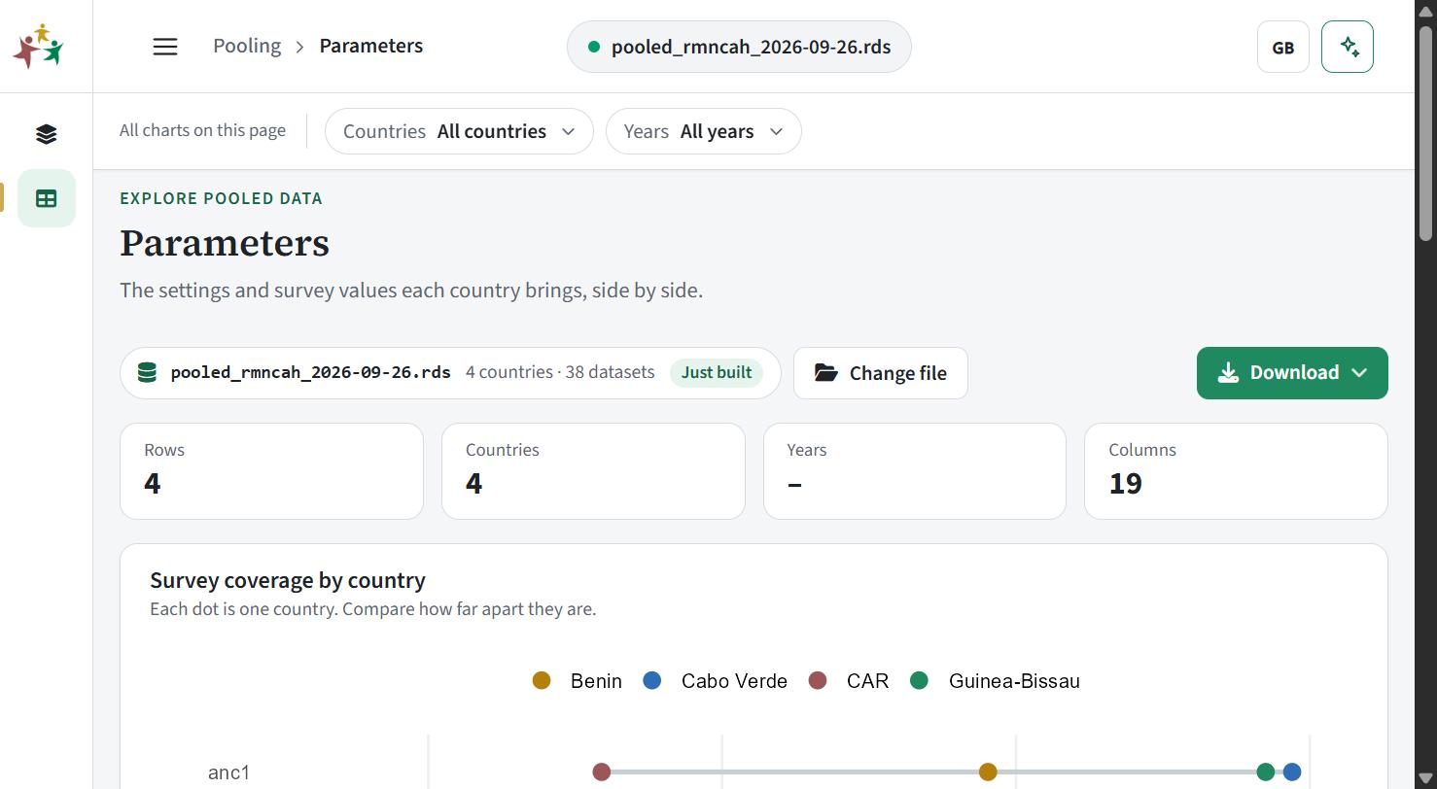This screenshot has width=1437, height=789.
Task: Click the CAR red legend swatch
Action: pyautogui.click(x=818, y=681)
